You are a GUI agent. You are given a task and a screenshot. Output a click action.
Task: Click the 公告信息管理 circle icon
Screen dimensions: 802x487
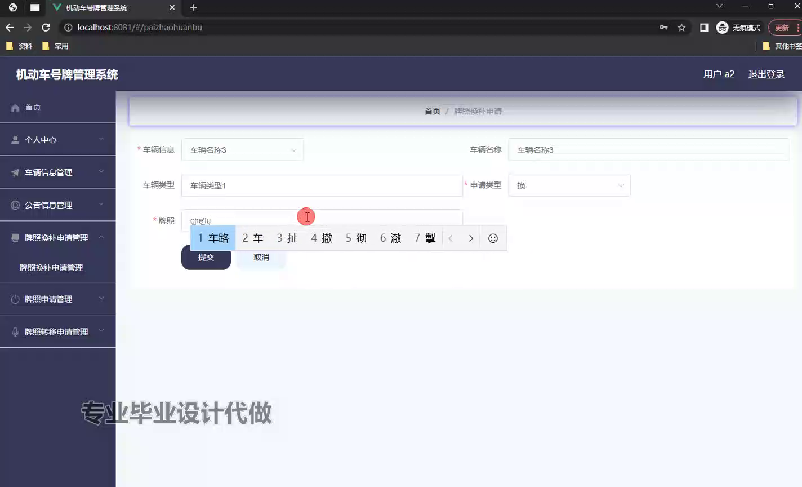(x=15, y=205)
